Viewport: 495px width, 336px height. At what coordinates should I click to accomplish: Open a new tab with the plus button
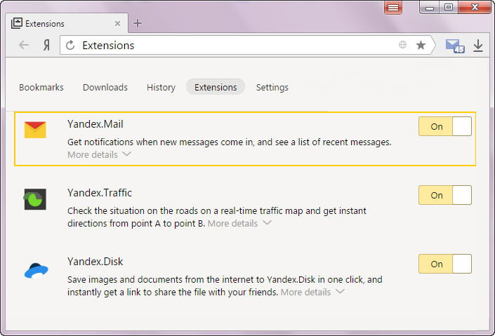[x=138, y=23]
